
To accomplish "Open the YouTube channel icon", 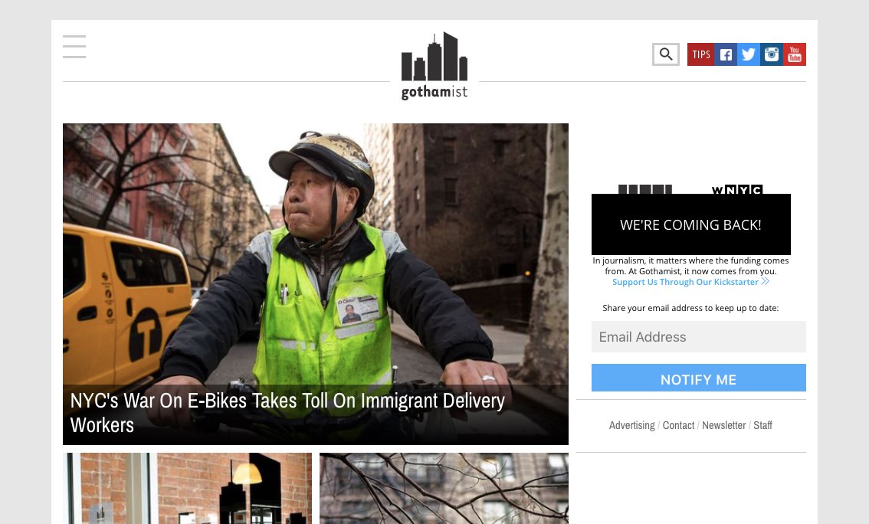I will [795, 54].
